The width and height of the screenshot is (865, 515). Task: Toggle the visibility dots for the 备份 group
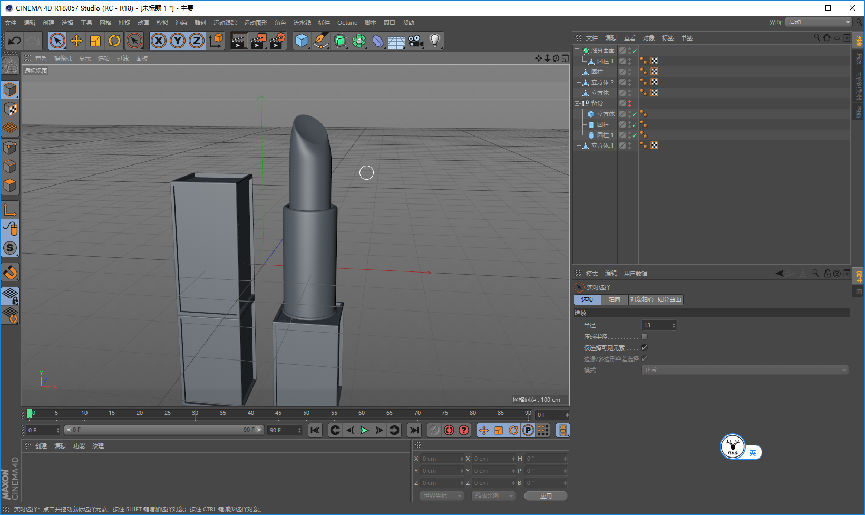pos(629,104)
